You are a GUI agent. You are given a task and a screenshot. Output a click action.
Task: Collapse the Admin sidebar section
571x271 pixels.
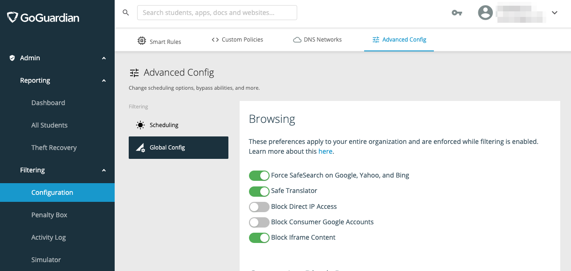tap(104, 58)
